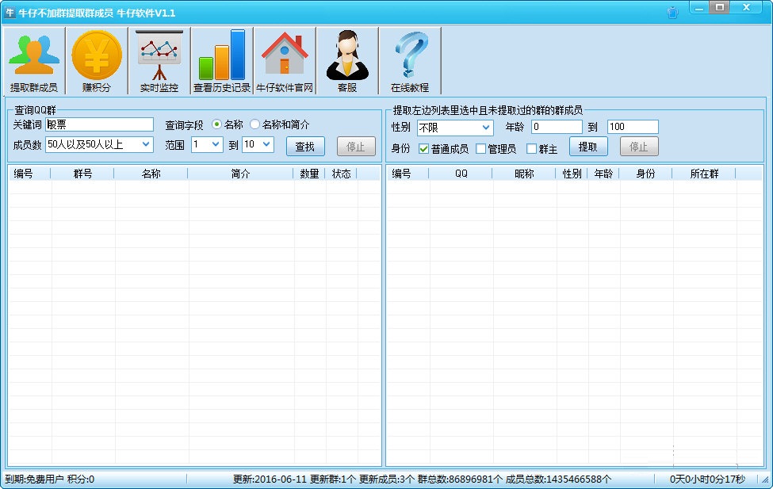Click the 查找 search button
This screenshot has height=489, width=773.
pos(305,146)
